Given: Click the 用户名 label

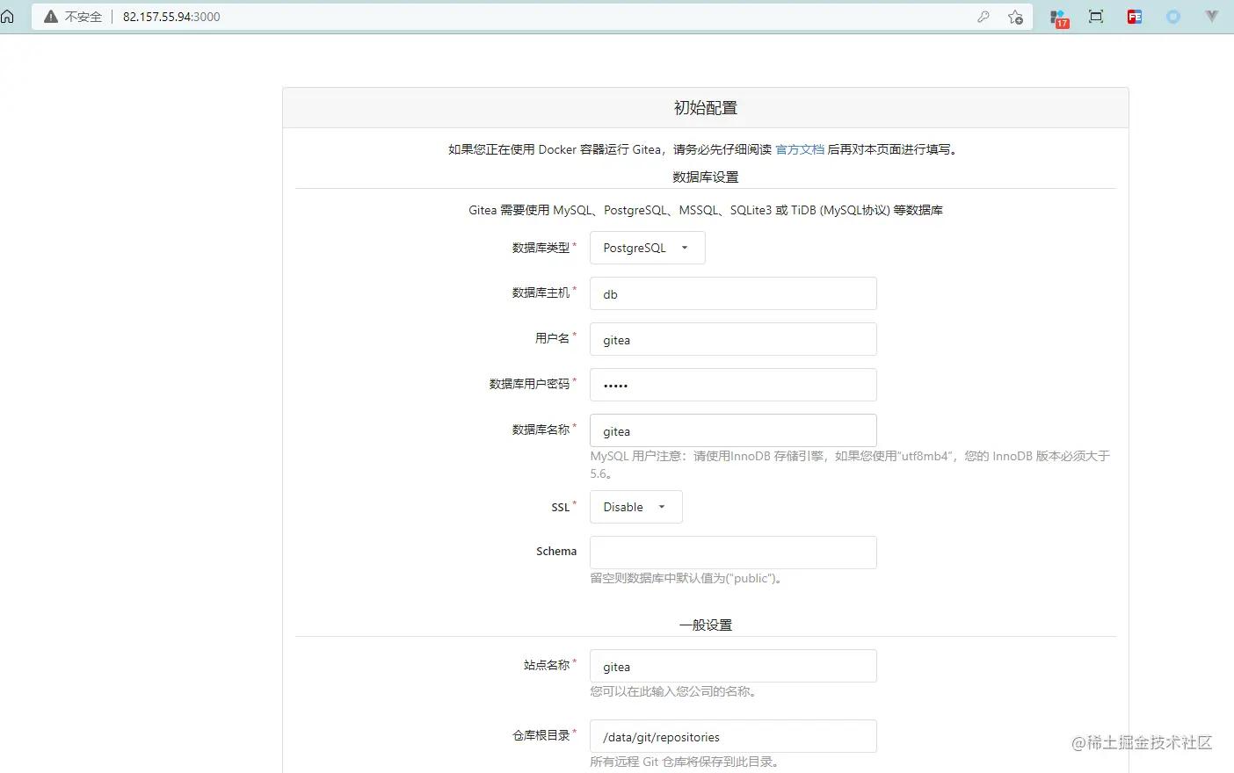Looking at the screenshot, I should [x=552, y=338].
